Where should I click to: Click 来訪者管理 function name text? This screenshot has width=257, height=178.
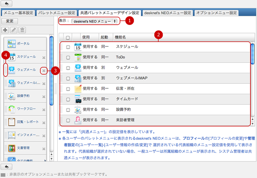click(x=125, y=120)
